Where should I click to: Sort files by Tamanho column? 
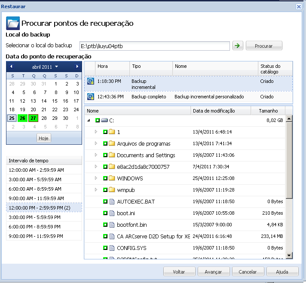268,111
